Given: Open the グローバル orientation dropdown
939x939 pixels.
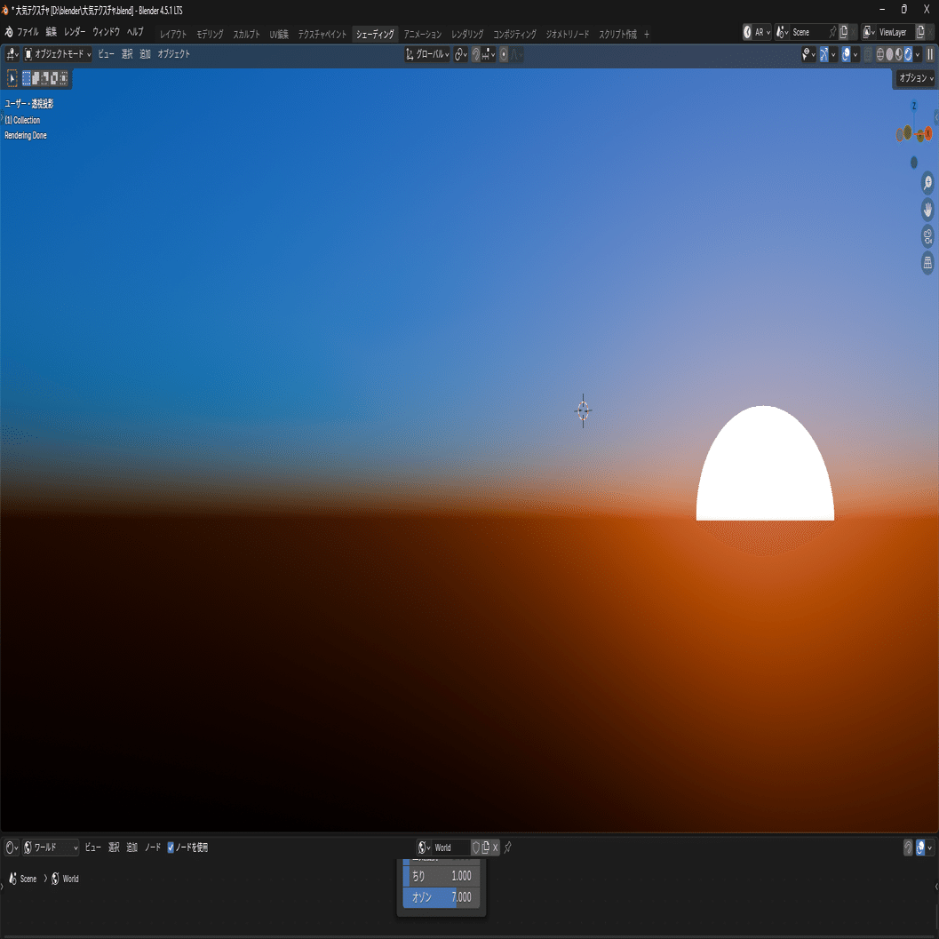Looking at the screenshot, I should coord(427,54).
